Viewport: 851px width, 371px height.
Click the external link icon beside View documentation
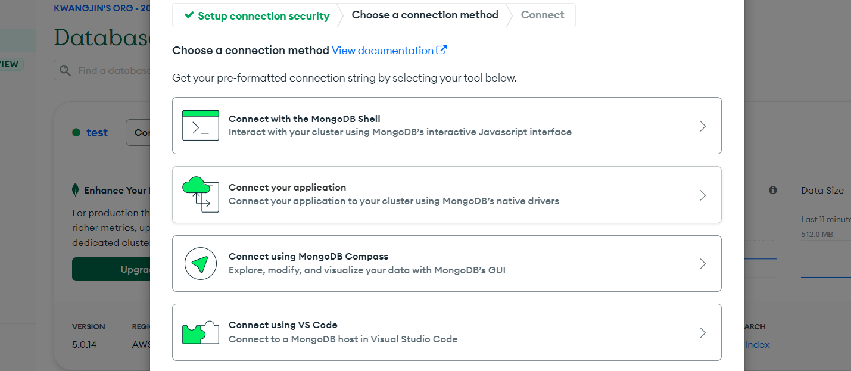click(441, 50)
